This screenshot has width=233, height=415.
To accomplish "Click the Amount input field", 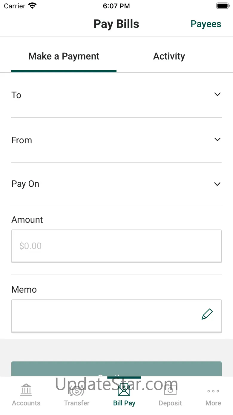I will pos(116,246).
